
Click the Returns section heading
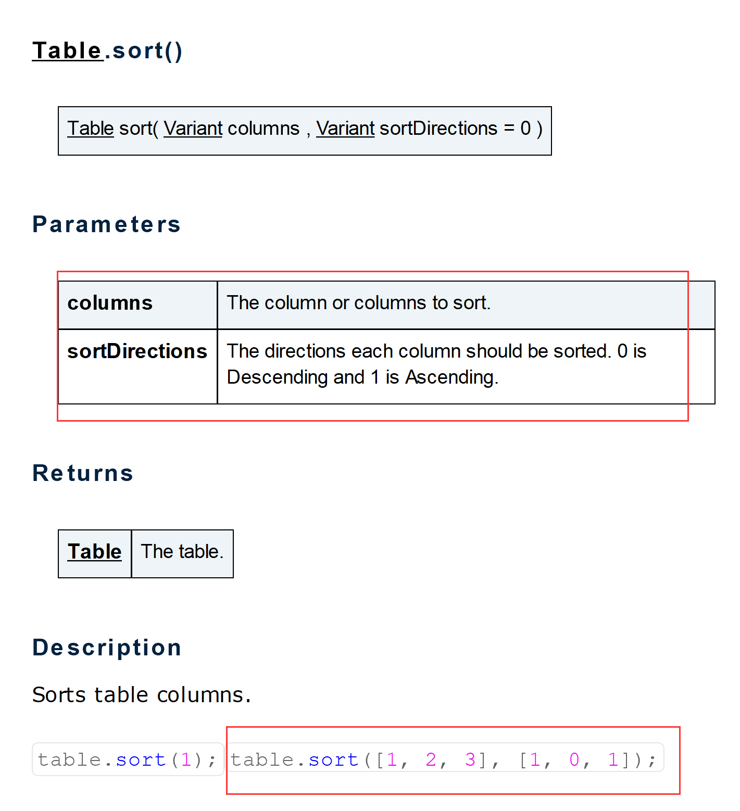[83, 473]
